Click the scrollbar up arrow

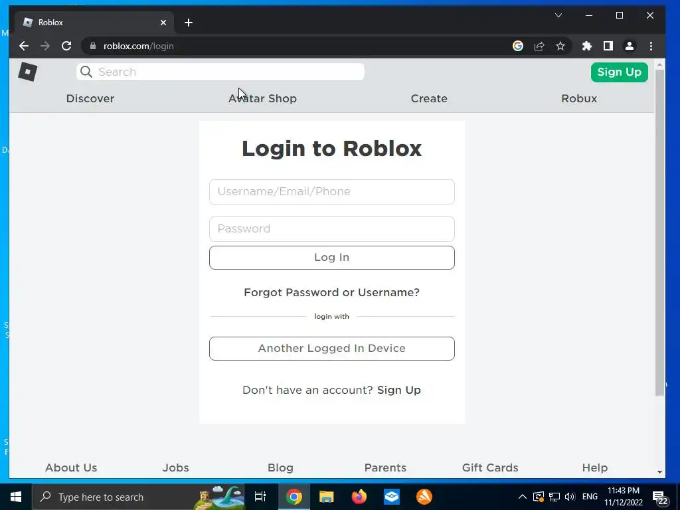click(x=659, y=64)
